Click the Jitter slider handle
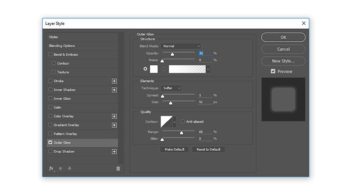Image resolution: width=360 pixels, height=189 pixels. click(162, 139)
